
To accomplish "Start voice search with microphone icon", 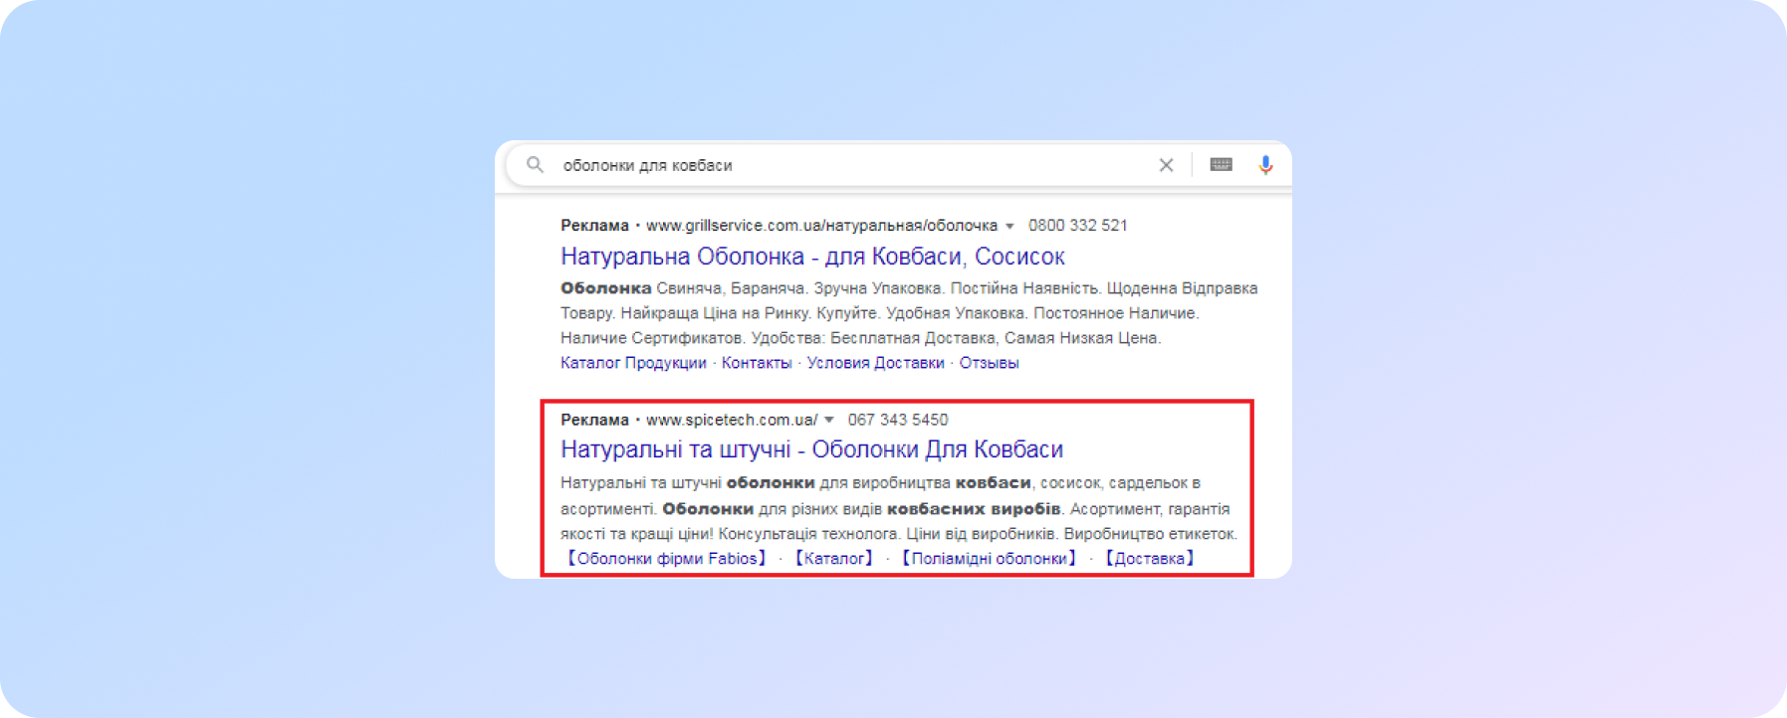I will coord(1265,165).
